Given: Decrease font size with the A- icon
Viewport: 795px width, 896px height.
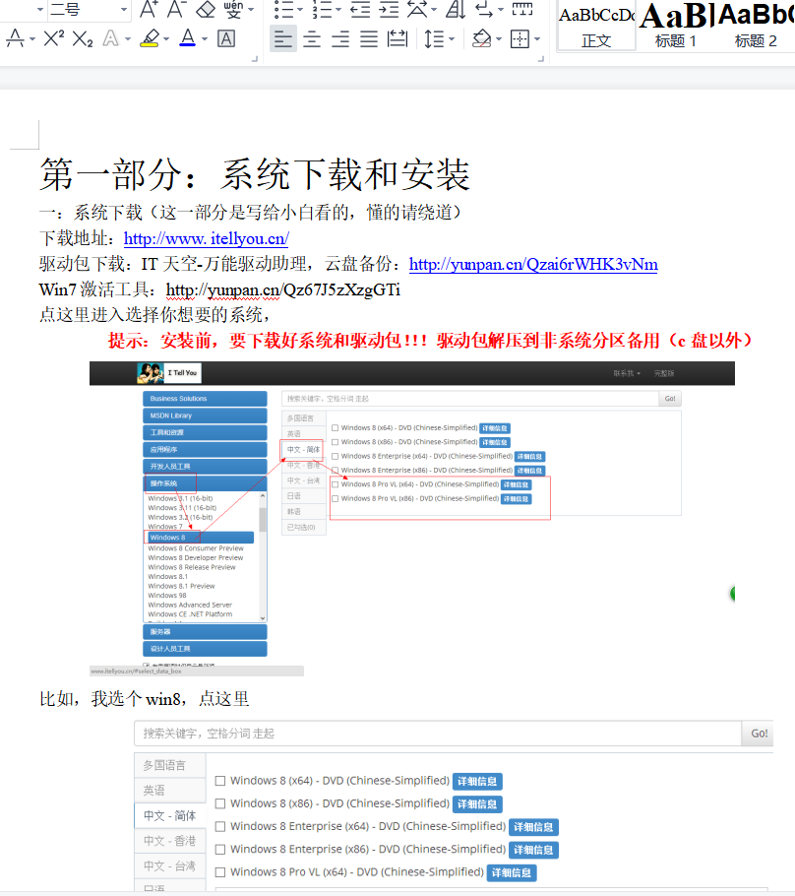Looking at the screenshot, I should (x=177, y=9).
